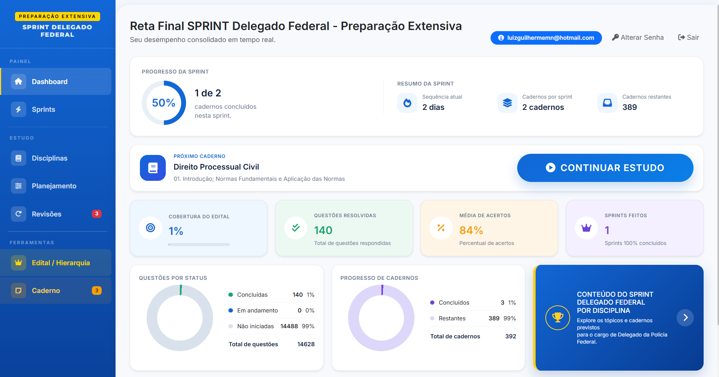719x377 pixels.
Task: Open the Dashboard home icon
Action: click(18, 81)
